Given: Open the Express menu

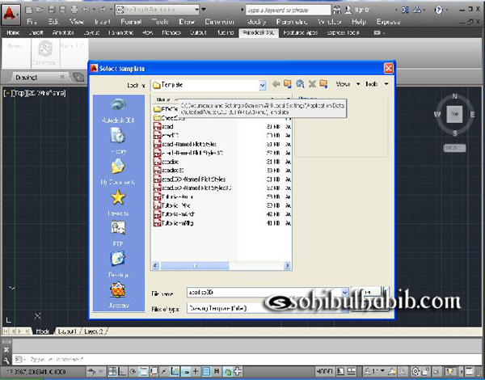Looking at the screenshot, I should click(388, 22).
